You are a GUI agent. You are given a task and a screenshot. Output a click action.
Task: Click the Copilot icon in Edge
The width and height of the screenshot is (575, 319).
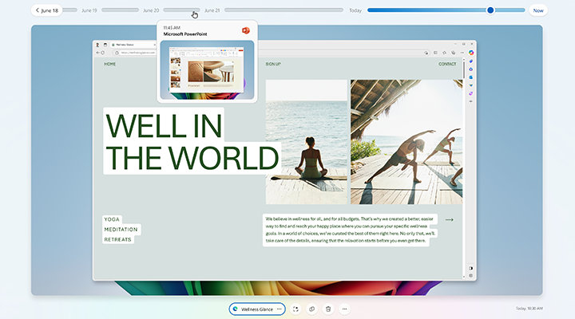click(x=471, y=53)
